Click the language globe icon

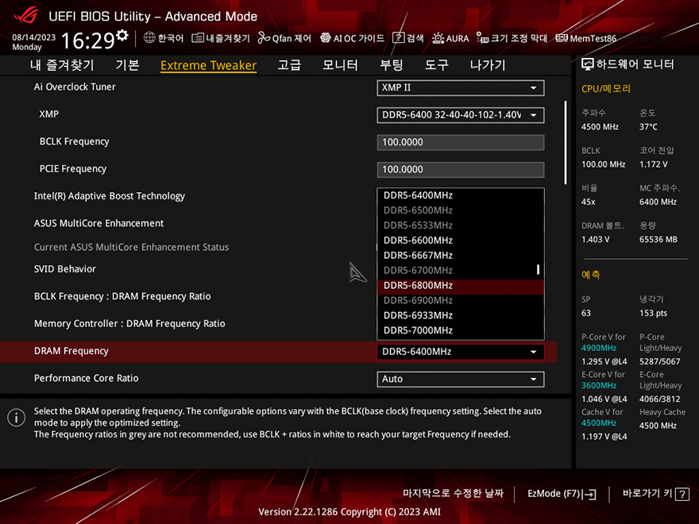[x=149, y=38]
